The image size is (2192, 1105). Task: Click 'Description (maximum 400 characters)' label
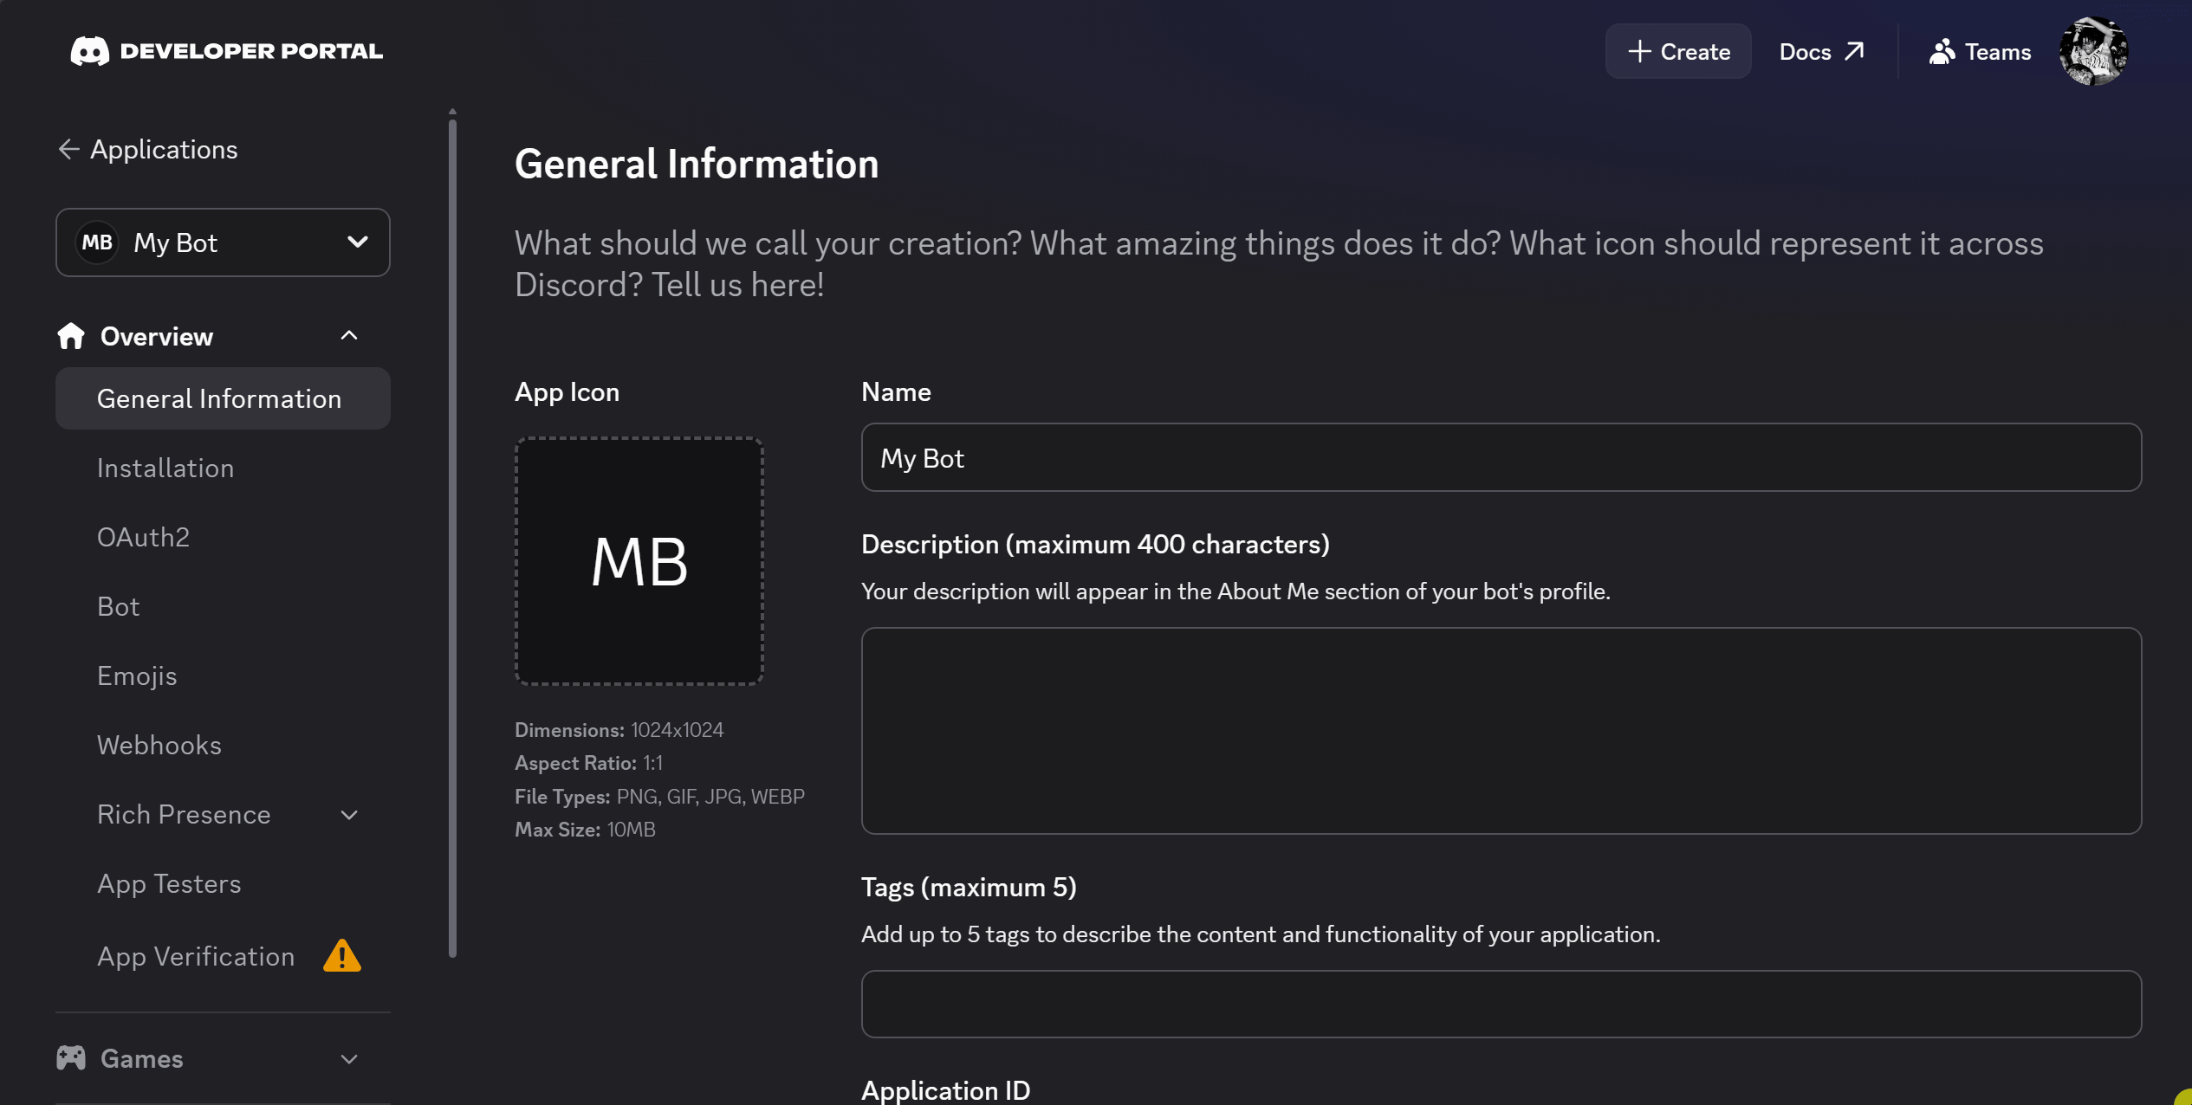(1095, 544)
